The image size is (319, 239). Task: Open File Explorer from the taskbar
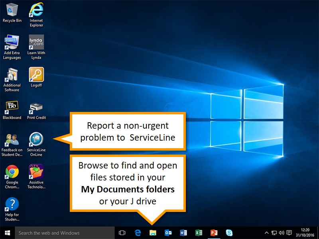(153, 233)
